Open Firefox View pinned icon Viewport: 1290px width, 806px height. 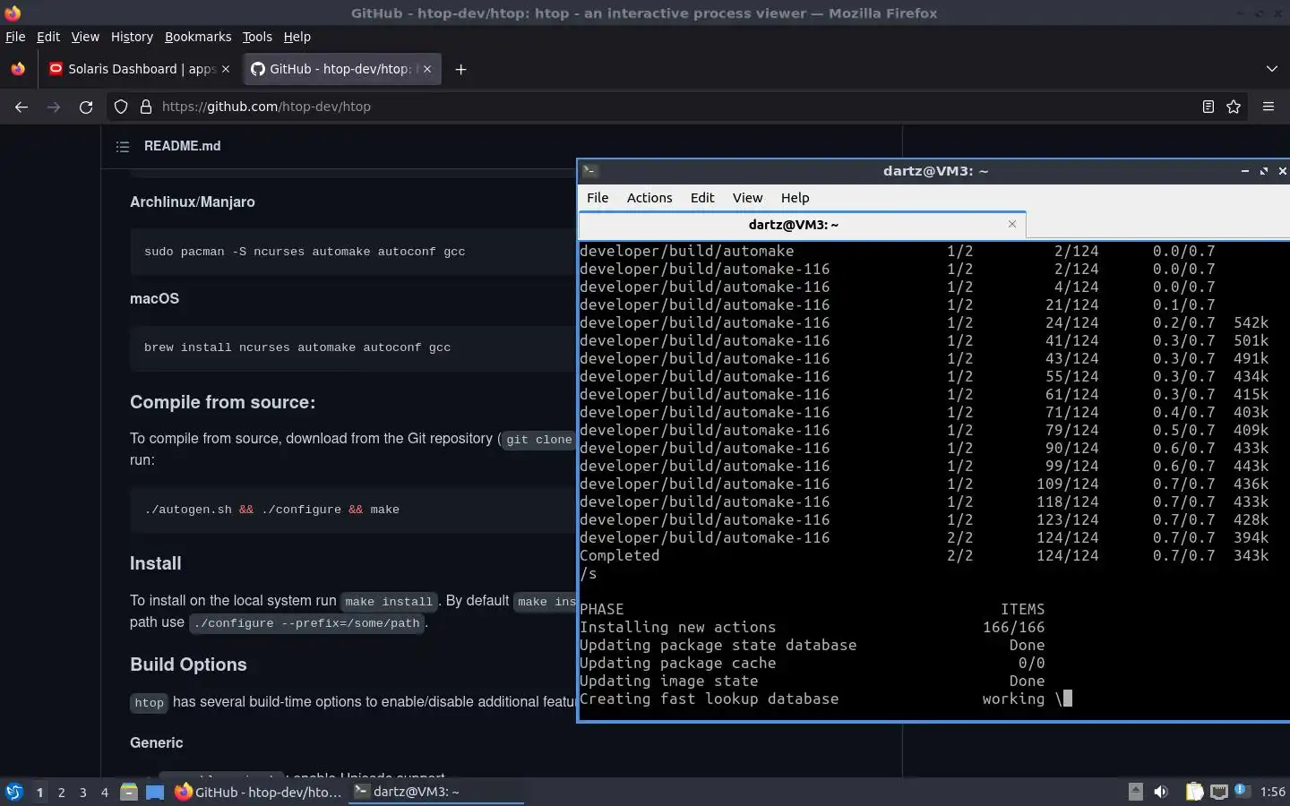(x=18, y=69)
